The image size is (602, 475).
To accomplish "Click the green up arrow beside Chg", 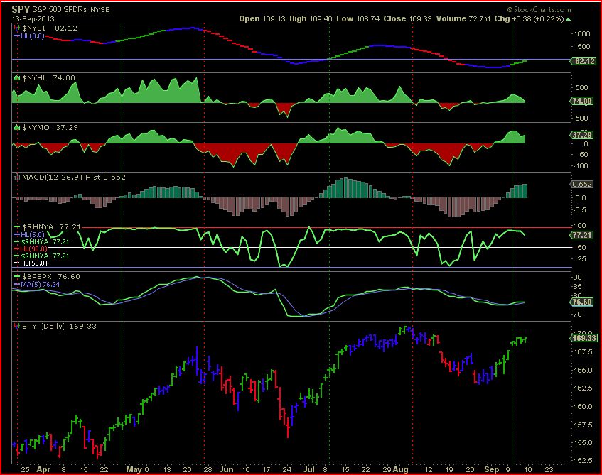I will (x=568, y=18).
